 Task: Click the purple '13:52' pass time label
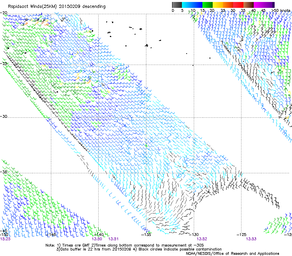[x=202, y=239]
